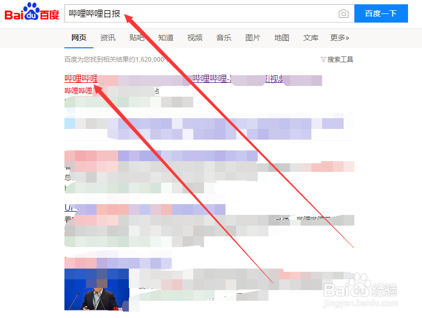Open the Baidu logo homepage link
The image size is (422, 318).
click(x=32, y=12)
